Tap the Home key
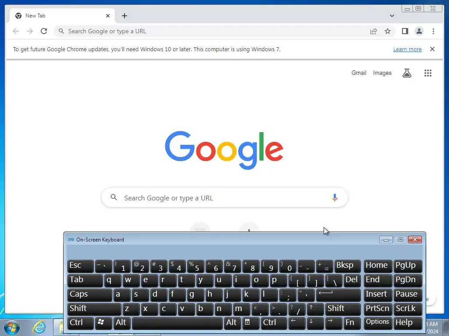 (x=378, y=266)
